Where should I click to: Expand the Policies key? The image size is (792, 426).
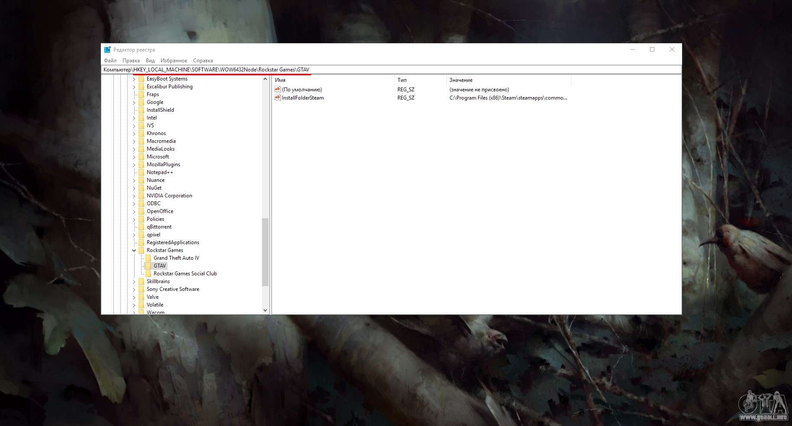pyautogui.click(x=134, y=219)
